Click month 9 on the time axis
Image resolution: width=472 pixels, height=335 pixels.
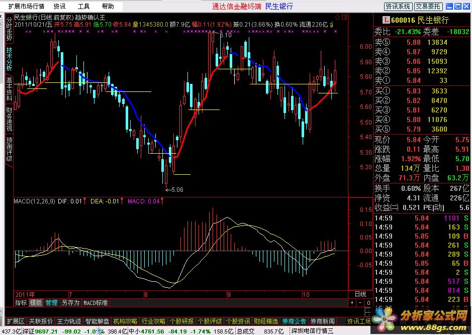click(229, 294)
